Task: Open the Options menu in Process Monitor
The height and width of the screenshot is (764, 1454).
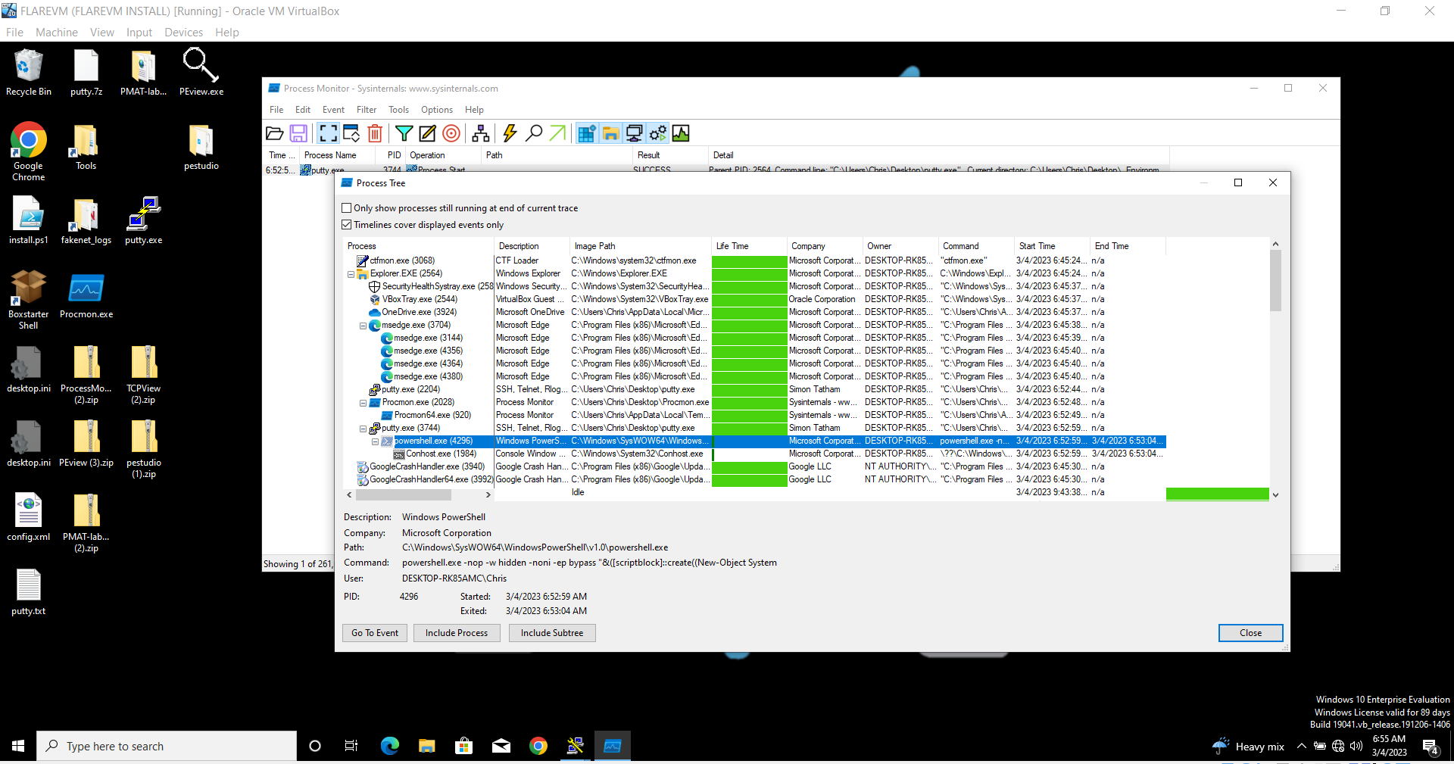Action: pyautogui.click(x=437, y=110)
